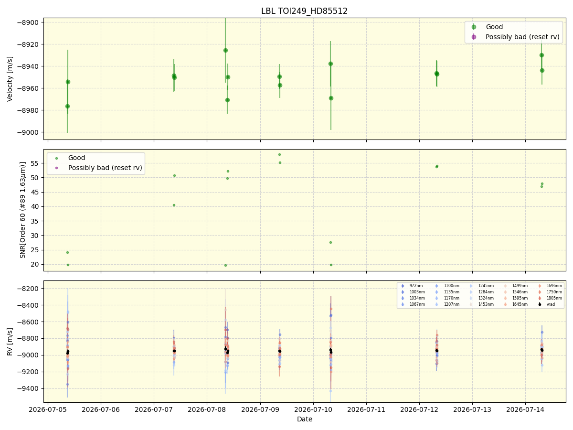This screenshot has height=430, width=573.
Task: Click the '1595nm' legend entry
Action: pos(520,298)
